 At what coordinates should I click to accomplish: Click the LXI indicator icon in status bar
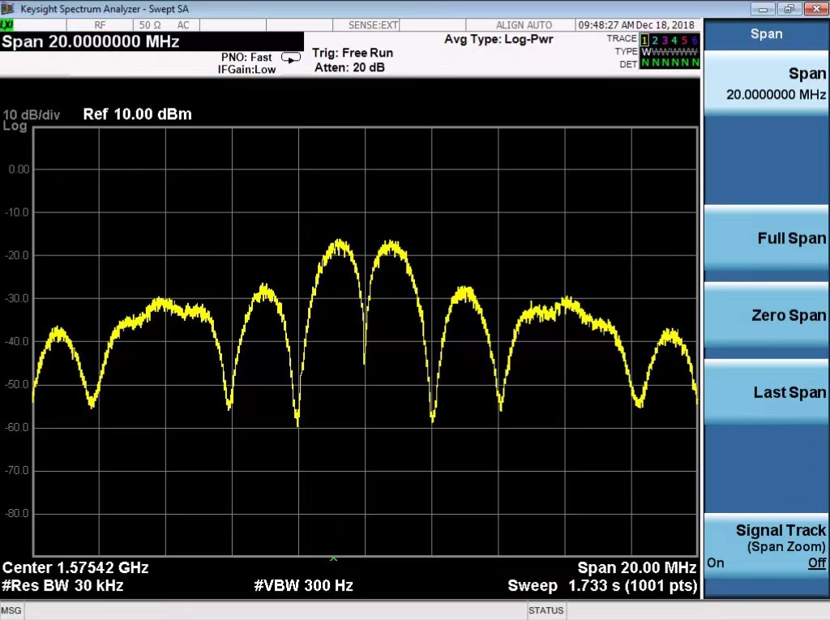8,25
